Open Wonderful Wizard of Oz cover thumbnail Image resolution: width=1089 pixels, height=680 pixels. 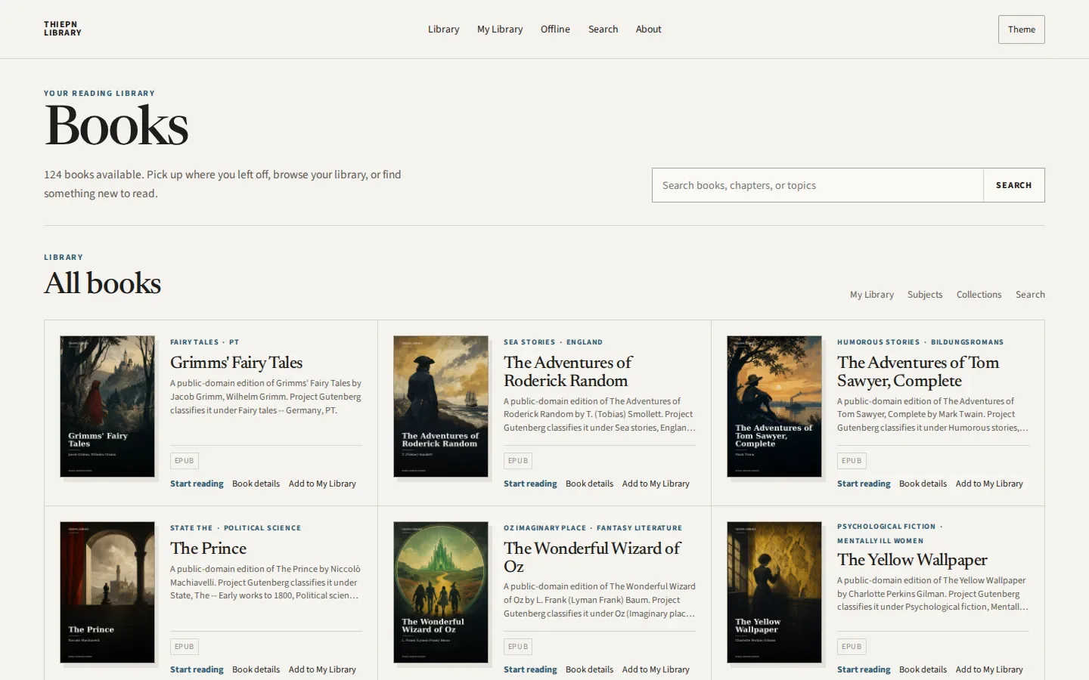coord(441,592)
